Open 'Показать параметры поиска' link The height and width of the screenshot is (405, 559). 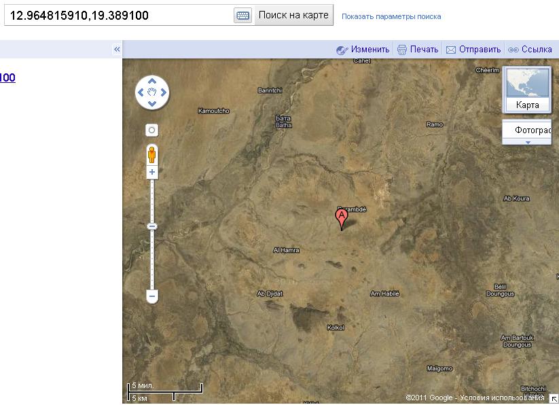click(x=391, y=16)
